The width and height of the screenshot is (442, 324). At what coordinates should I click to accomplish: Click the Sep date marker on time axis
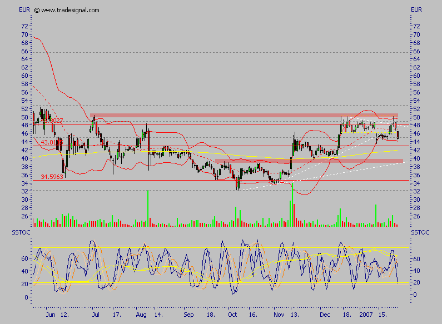(x=189, y=314)
